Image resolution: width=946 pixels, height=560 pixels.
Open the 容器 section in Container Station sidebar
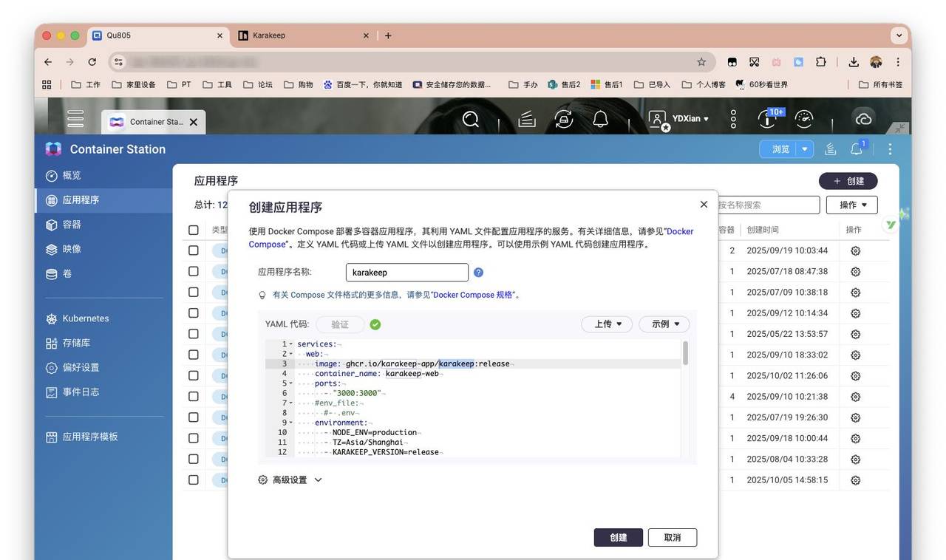click(70, 223)
